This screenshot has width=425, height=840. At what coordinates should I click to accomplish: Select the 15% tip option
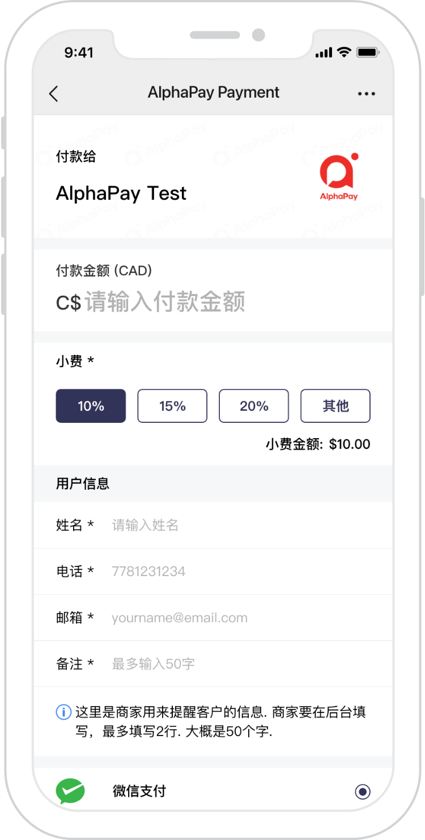[172, 406]
